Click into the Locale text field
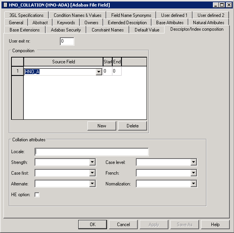This screenshot has width=234, height=233. point(91,152)
